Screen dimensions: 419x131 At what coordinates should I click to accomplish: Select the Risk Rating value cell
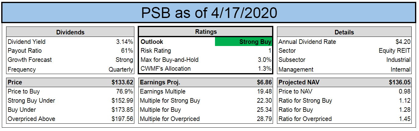click(269, 51)
